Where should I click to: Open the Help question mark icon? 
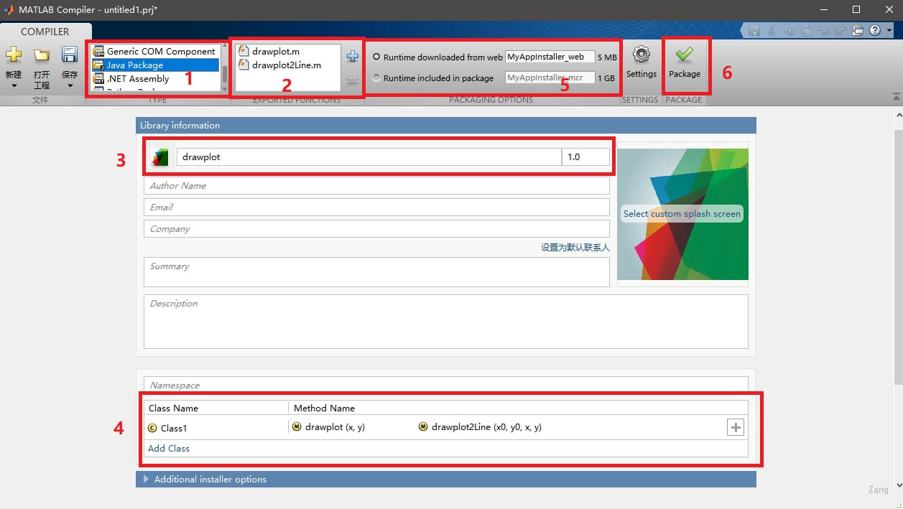[875, 31]
